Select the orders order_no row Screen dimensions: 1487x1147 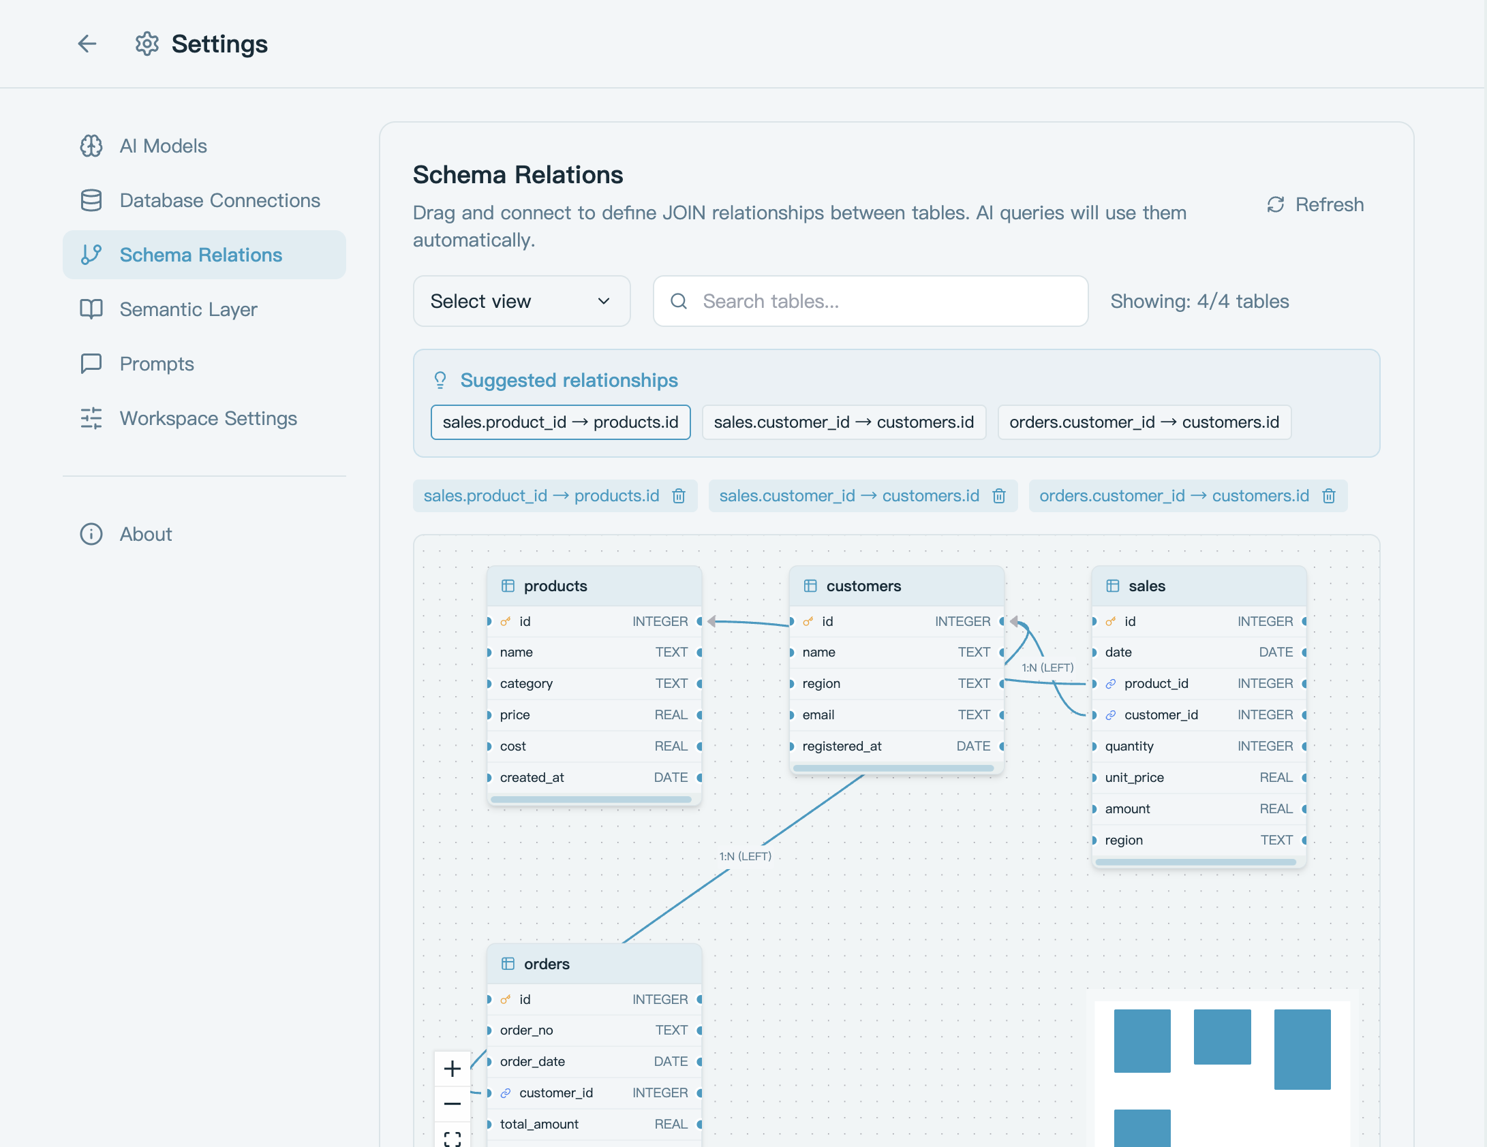point(594,1031)
